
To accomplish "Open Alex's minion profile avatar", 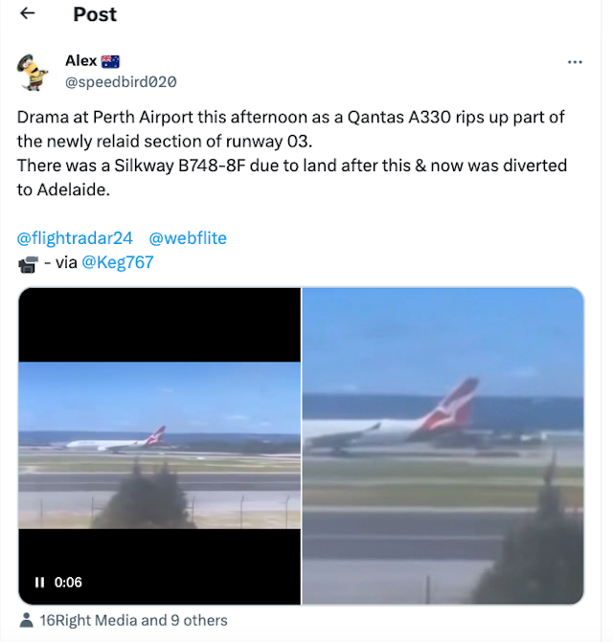I will point(33,72).
